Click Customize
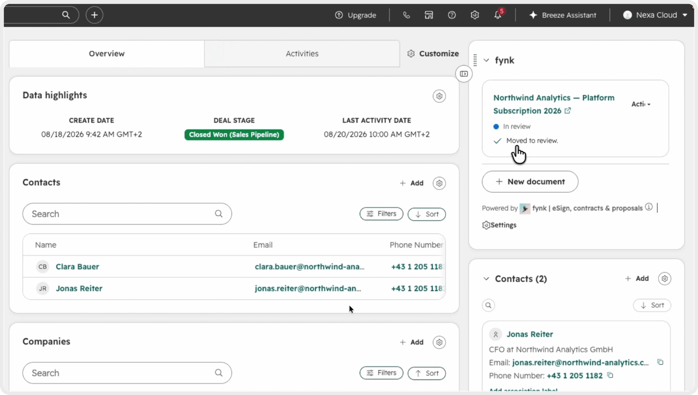 point(433,54)
